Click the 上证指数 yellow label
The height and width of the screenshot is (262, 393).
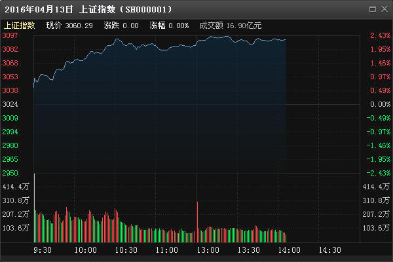click(x=19, y=26)
